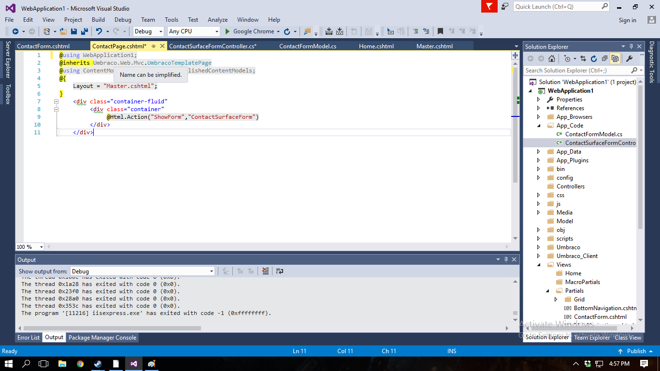Image resolution: width=660 pixels, height=371 pixels.
Task: Start debugging with the green play icon
Action: (228, 31)
